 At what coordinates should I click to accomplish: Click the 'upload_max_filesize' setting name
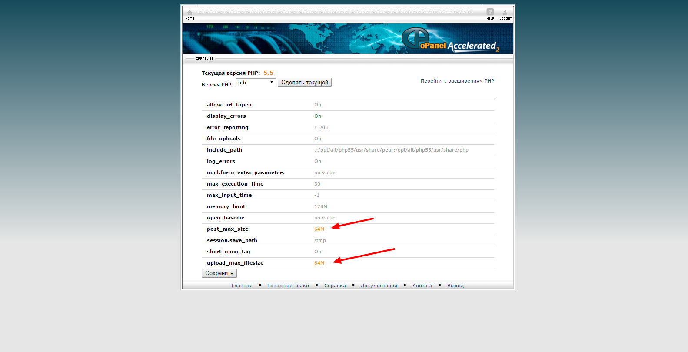click(x=235, y=263)
